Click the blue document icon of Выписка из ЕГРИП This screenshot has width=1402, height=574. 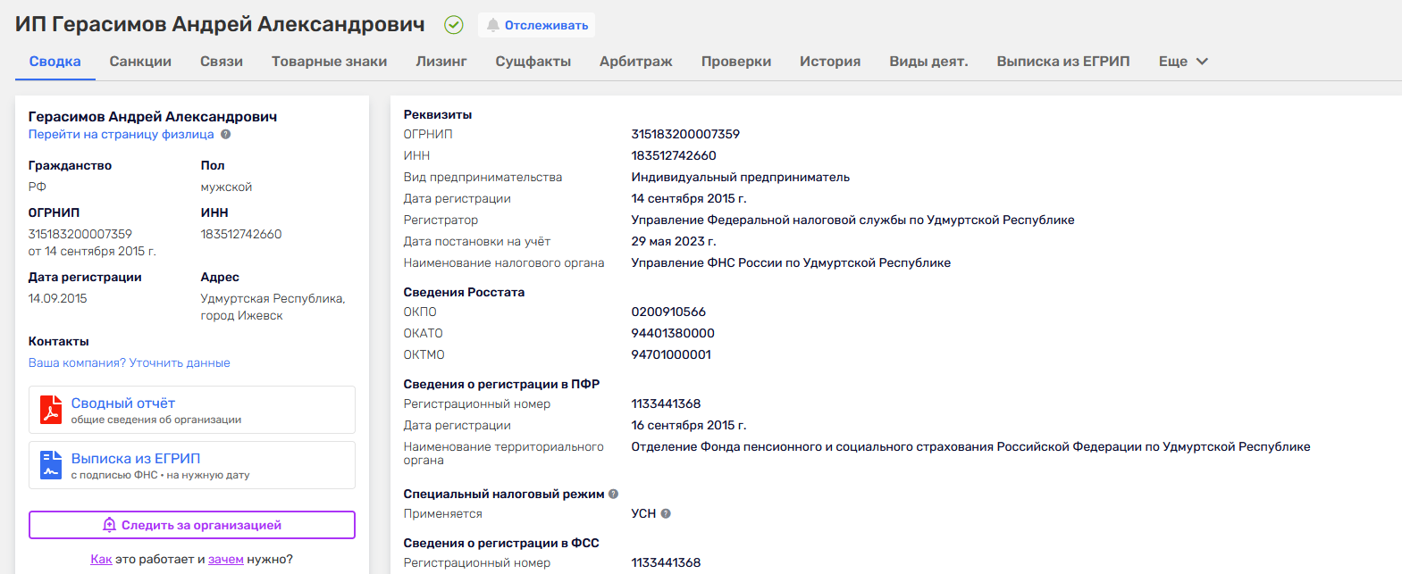pos(51,465)
